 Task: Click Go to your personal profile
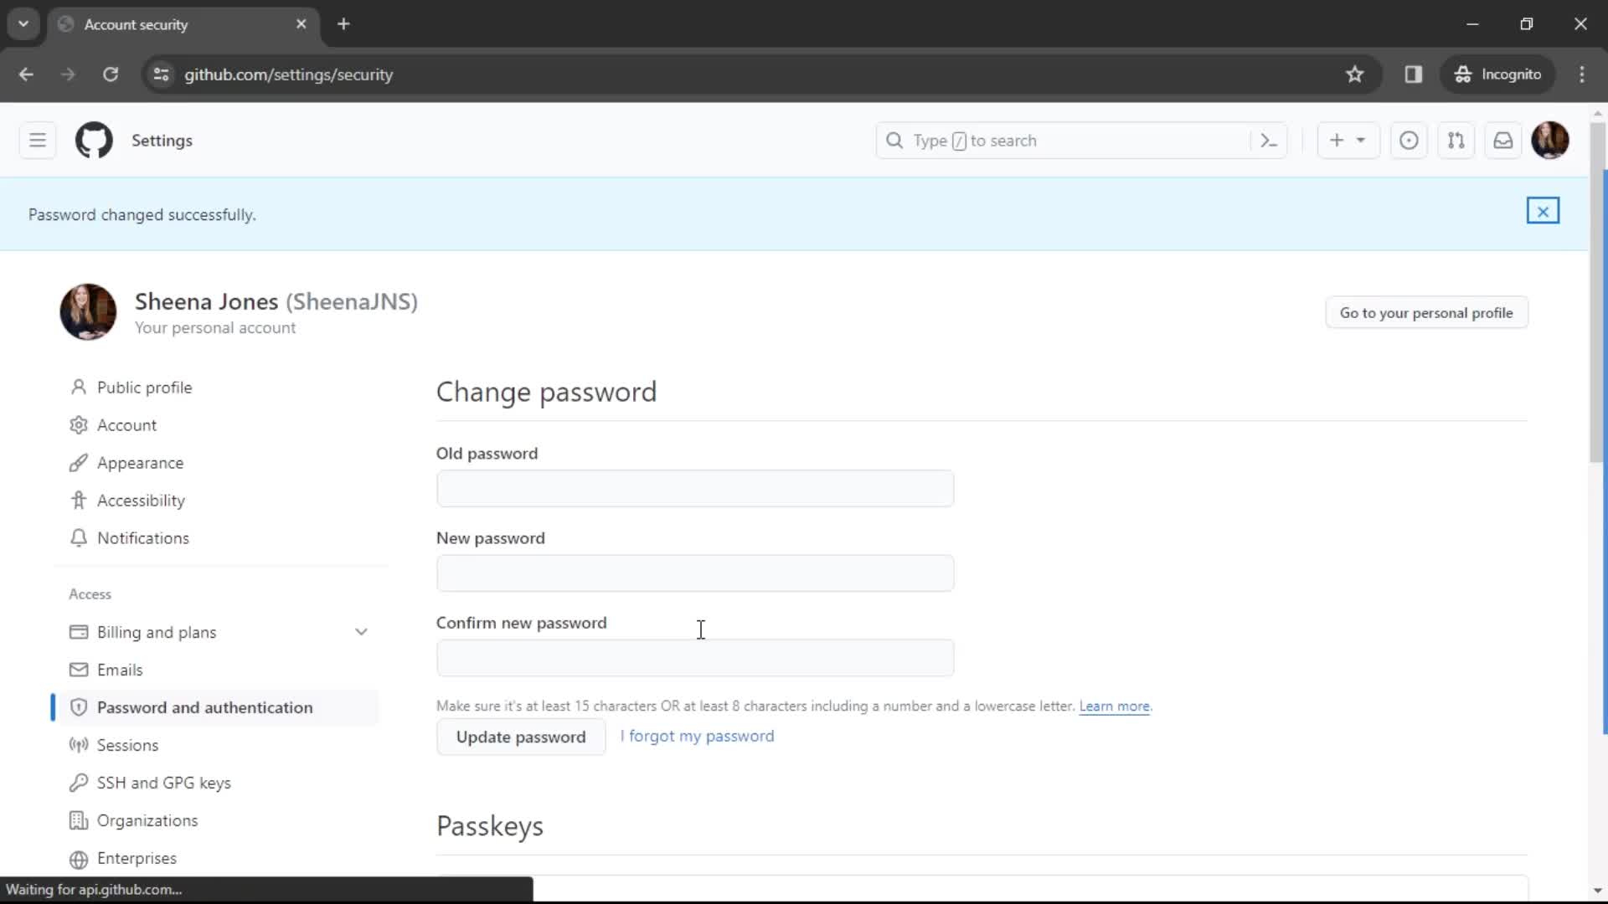point(1426,312)
